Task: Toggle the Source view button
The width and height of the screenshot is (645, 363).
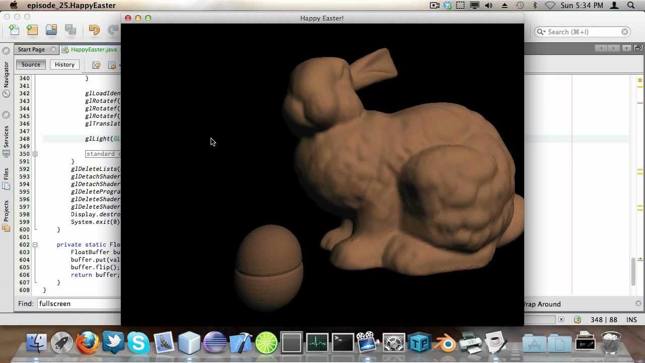Action: pyautogui.click(x=31, y=65)
